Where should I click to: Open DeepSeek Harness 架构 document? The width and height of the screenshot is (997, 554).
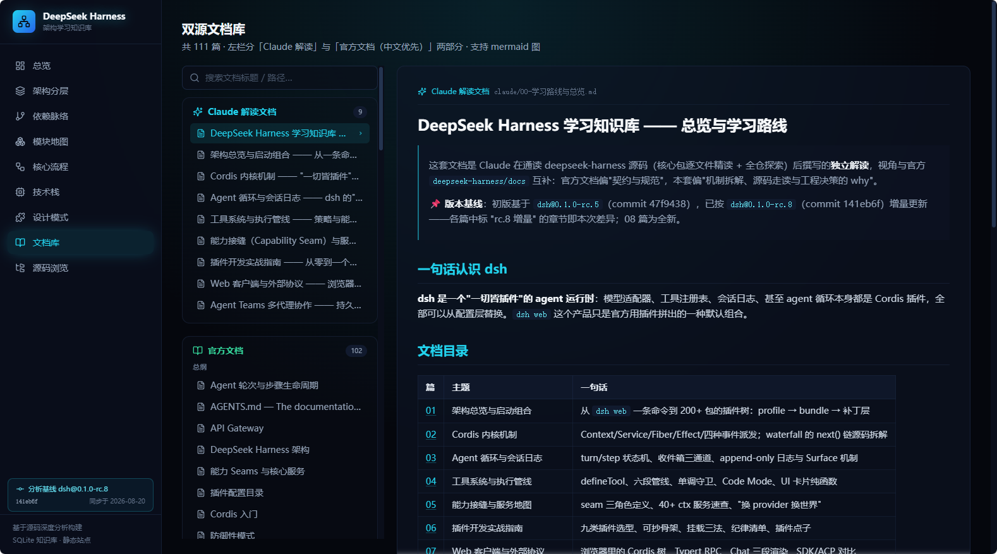coord(280,450)
